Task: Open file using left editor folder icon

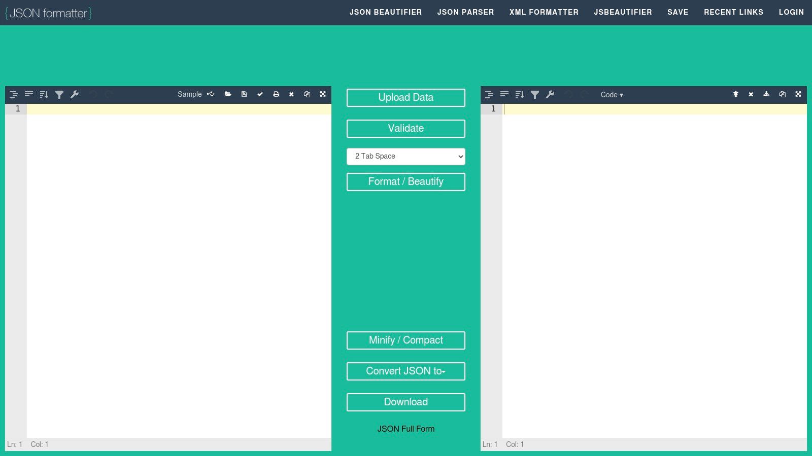Action: point(228,94)
